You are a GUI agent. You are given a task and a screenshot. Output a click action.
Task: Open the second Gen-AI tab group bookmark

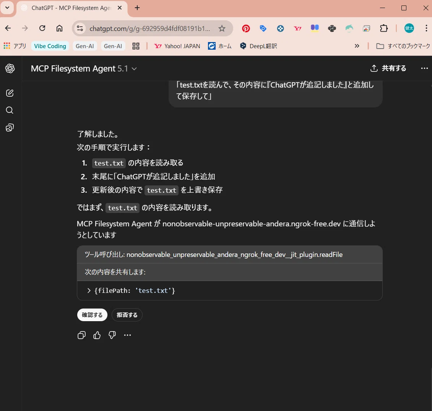click(113, 46)
